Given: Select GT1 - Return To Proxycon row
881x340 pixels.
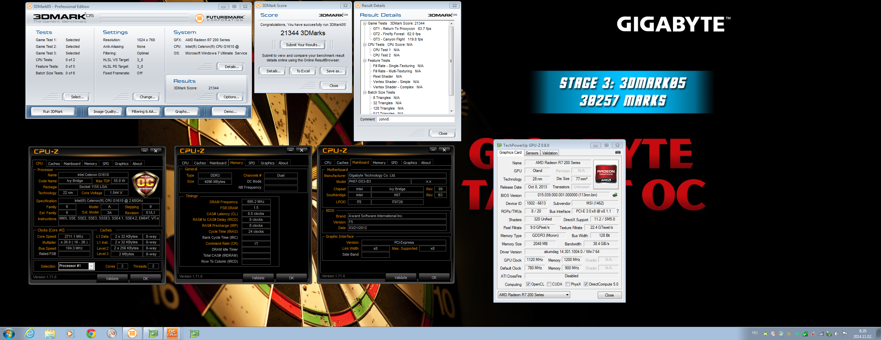Looking at the screenshot, I should click(402, 29).
